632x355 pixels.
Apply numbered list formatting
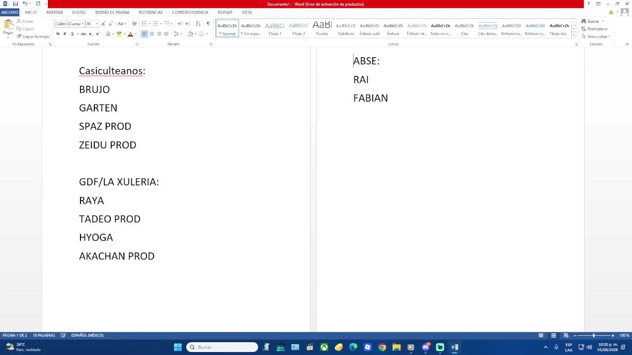(x=156, y=24)
